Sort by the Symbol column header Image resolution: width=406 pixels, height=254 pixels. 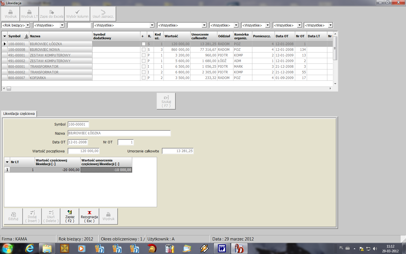[x=18, y=36]
